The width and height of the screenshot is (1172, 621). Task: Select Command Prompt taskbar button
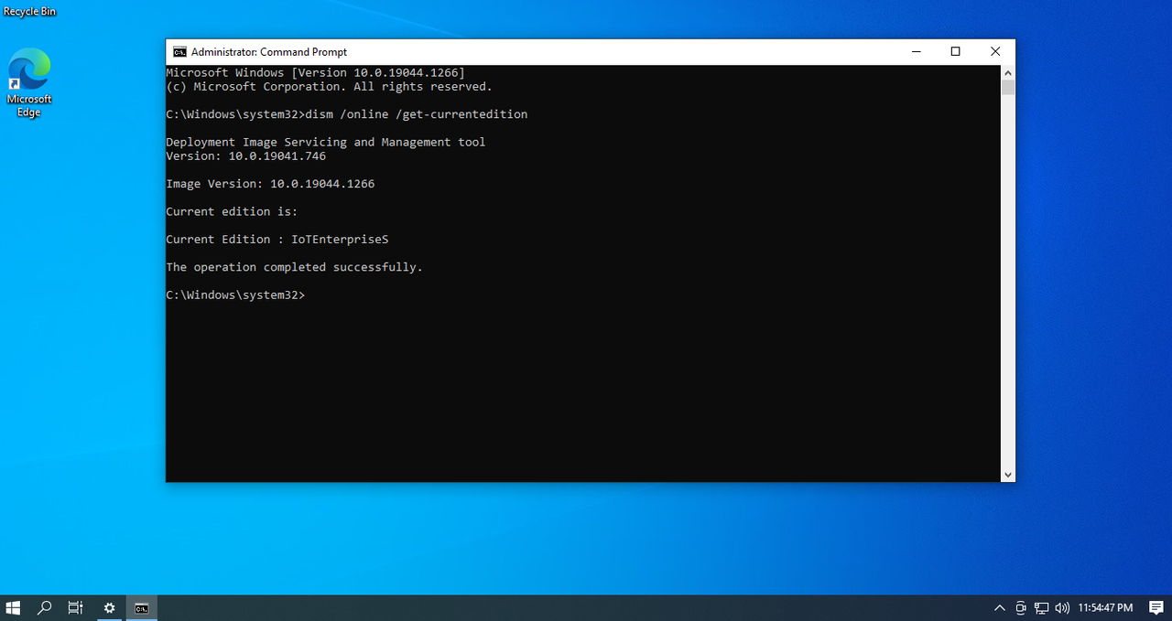[x=142, y=607]
